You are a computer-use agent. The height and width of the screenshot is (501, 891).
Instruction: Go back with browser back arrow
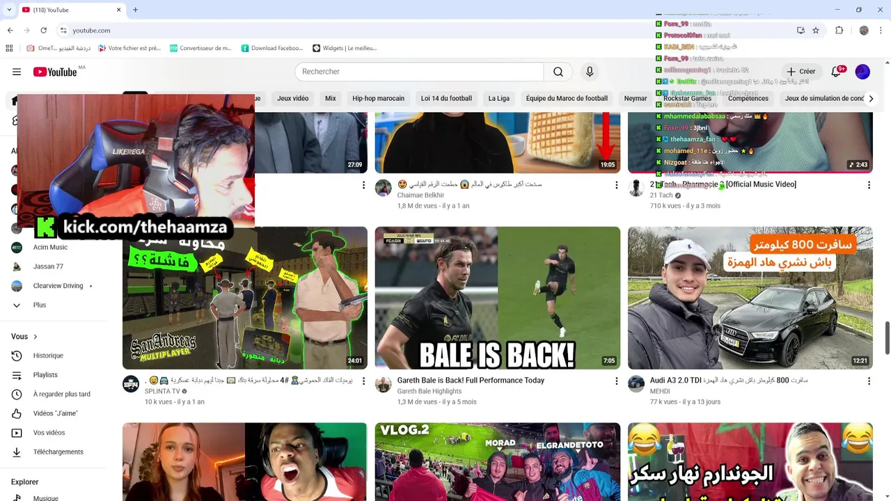coord(10,31)
